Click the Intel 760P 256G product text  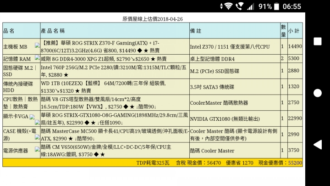tap(114, 71)
